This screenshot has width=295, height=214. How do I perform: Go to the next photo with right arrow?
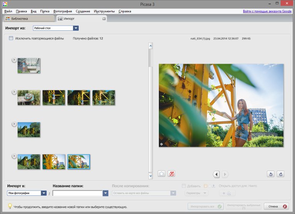[x=225, y=174]
